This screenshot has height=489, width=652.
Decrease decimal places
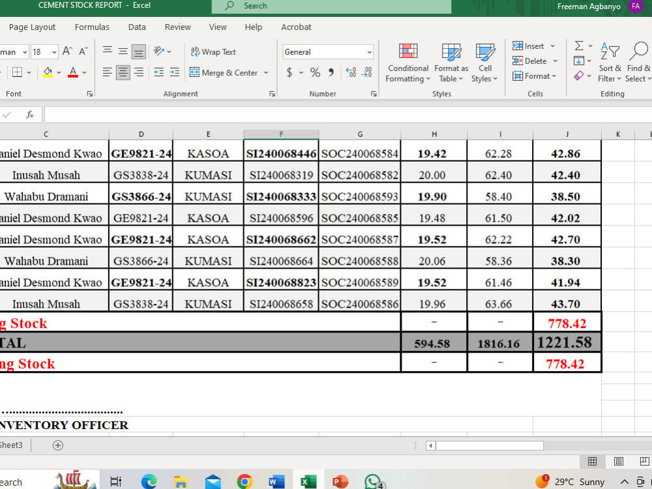[x=366, y=72]
